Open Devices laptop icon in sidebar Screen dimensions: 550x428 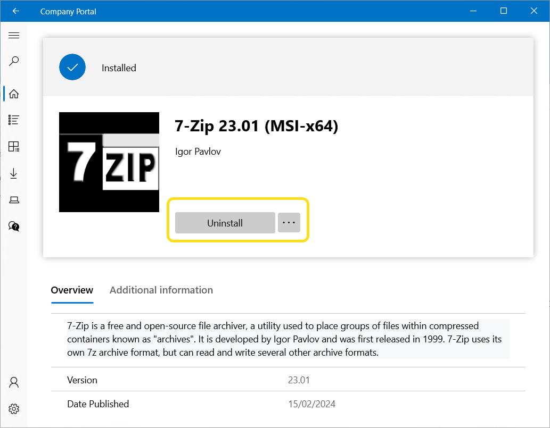point(14,200)
